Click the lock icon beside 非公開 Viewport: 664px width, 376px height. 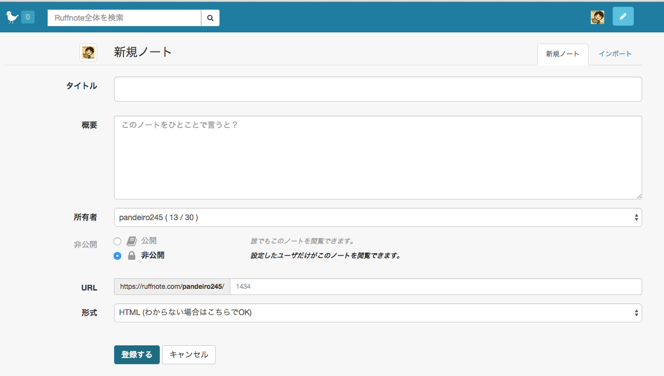point(132,256)
